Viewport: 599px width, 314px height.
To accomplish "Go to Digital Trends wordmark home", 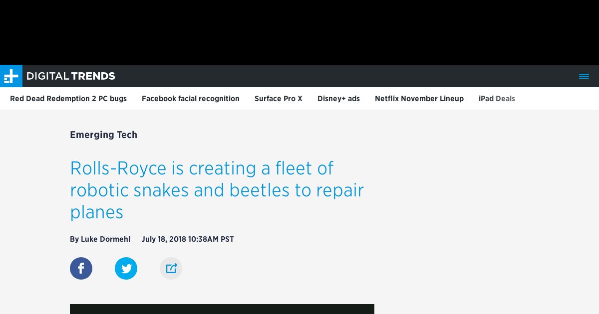I will [71, 76].
